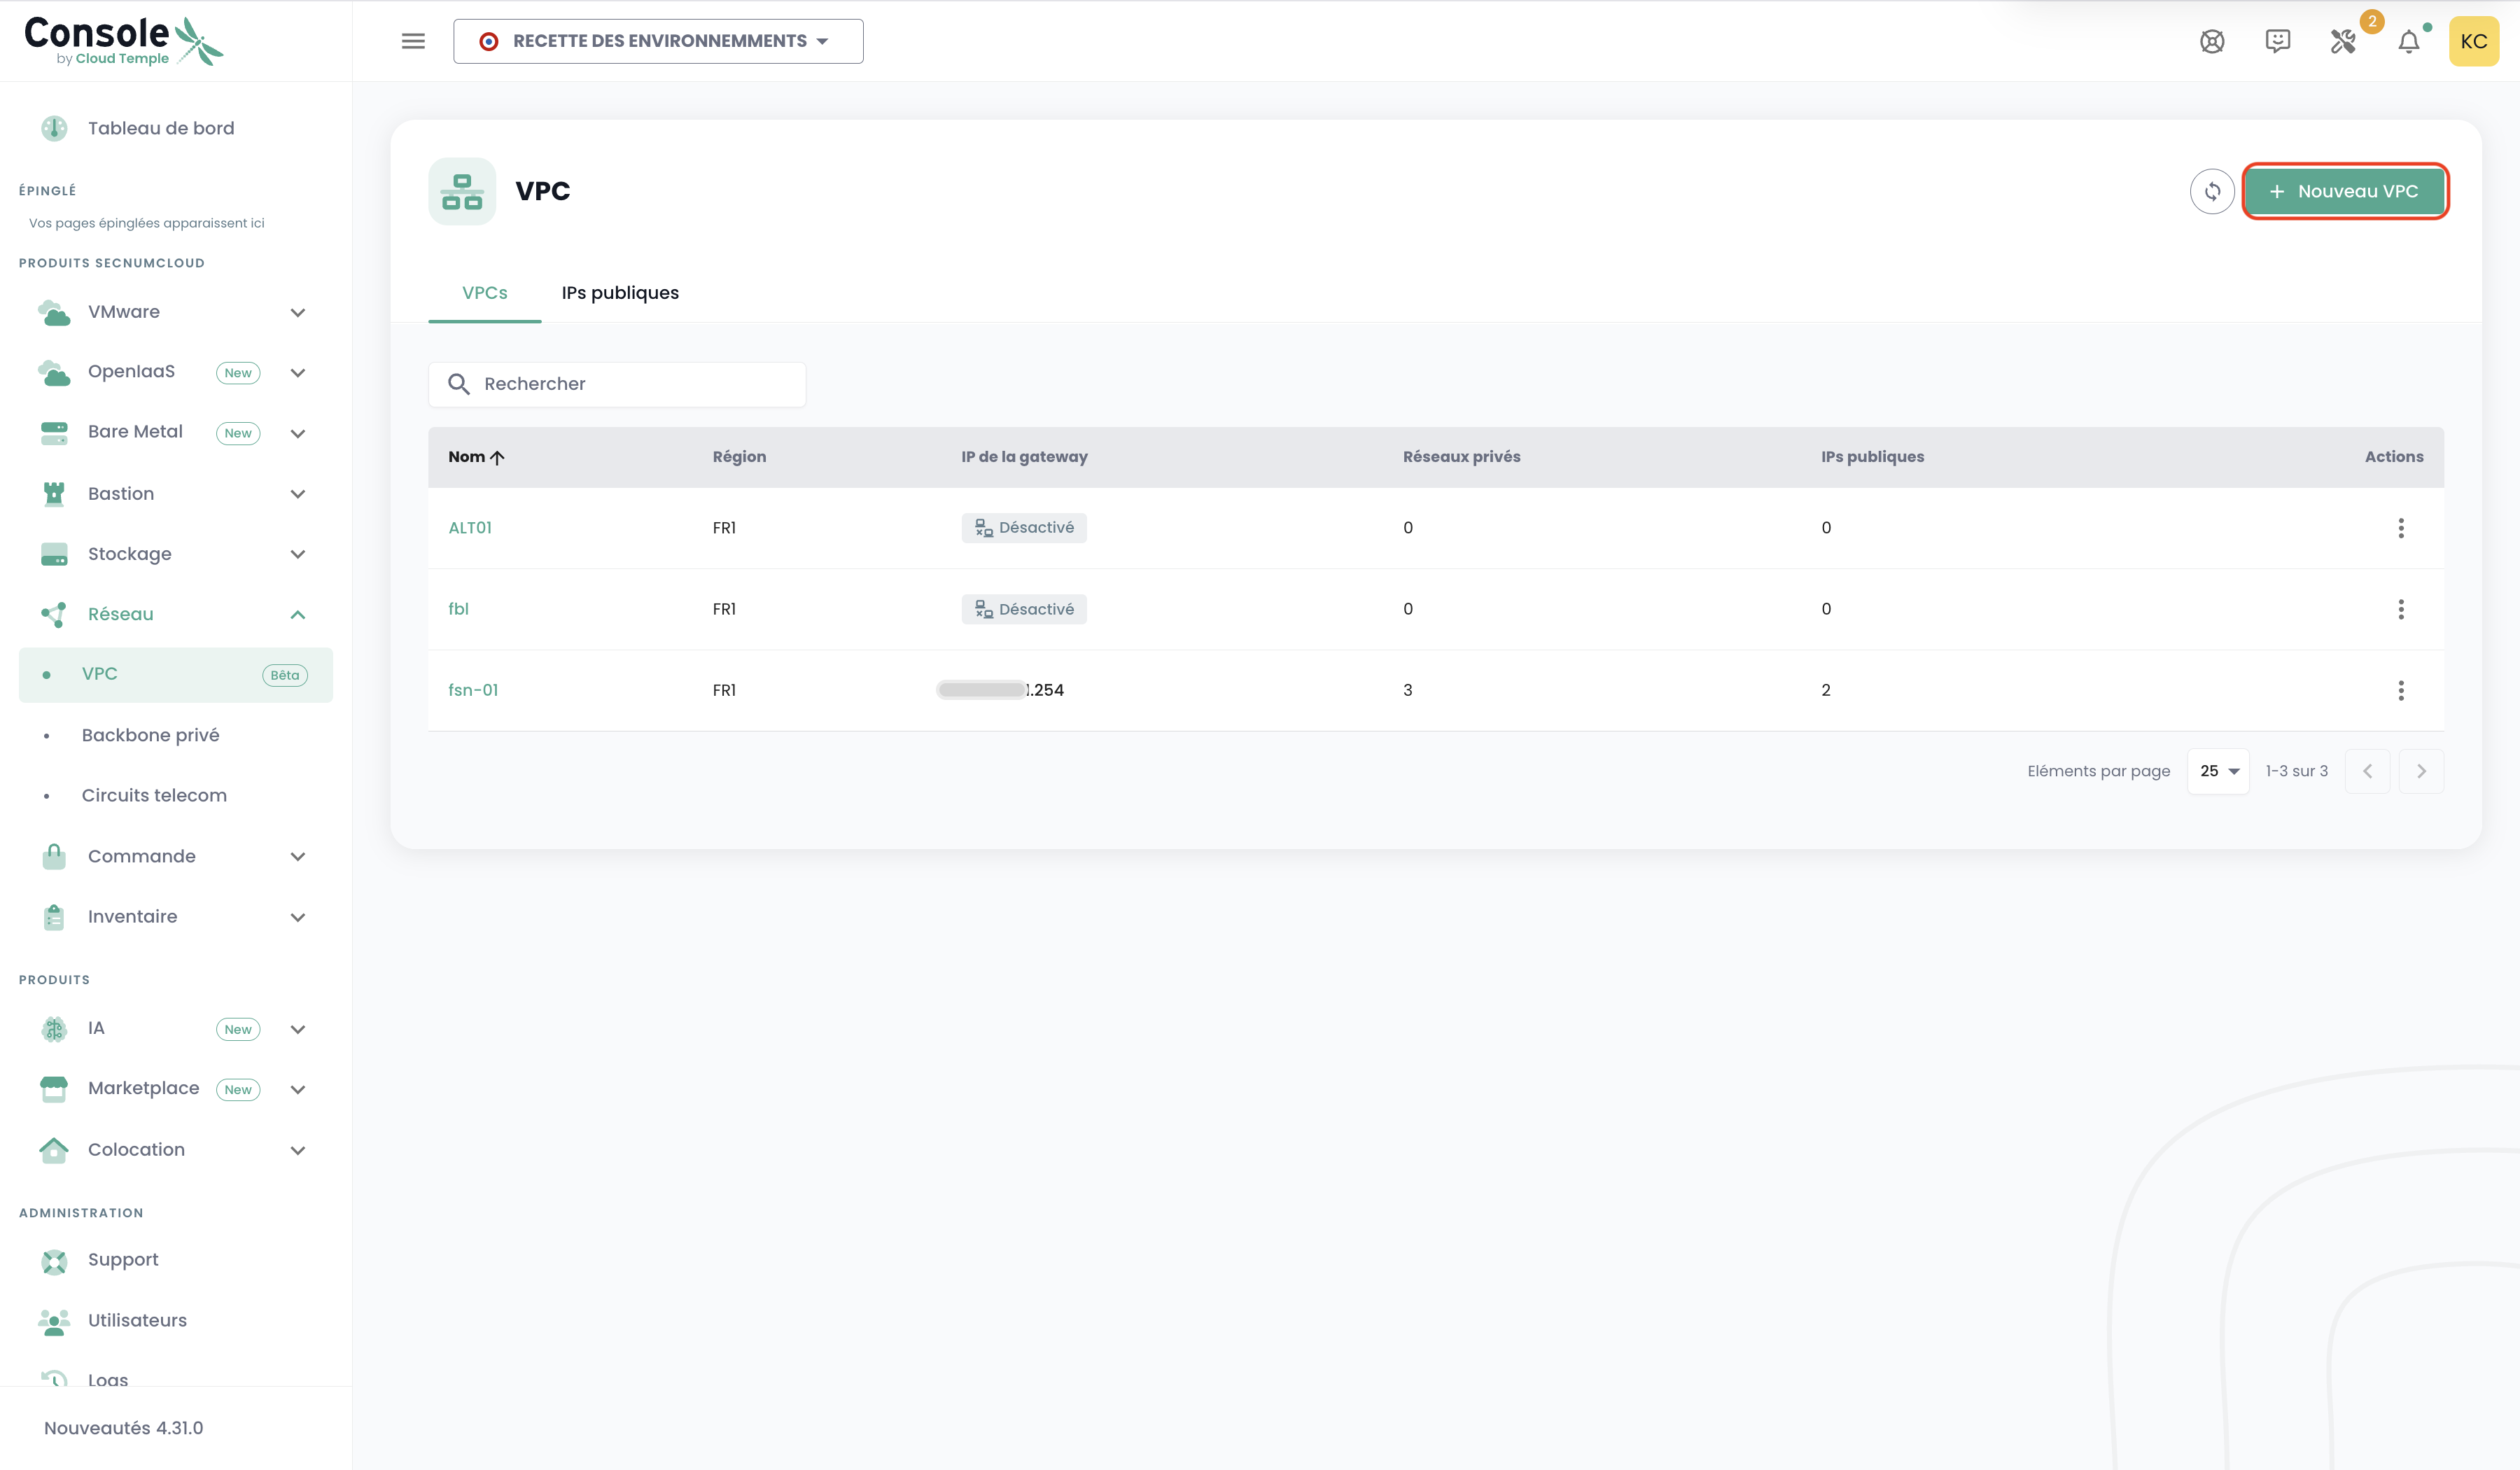Open actions menu for fsn-01 row

[x=2400, y=690]
